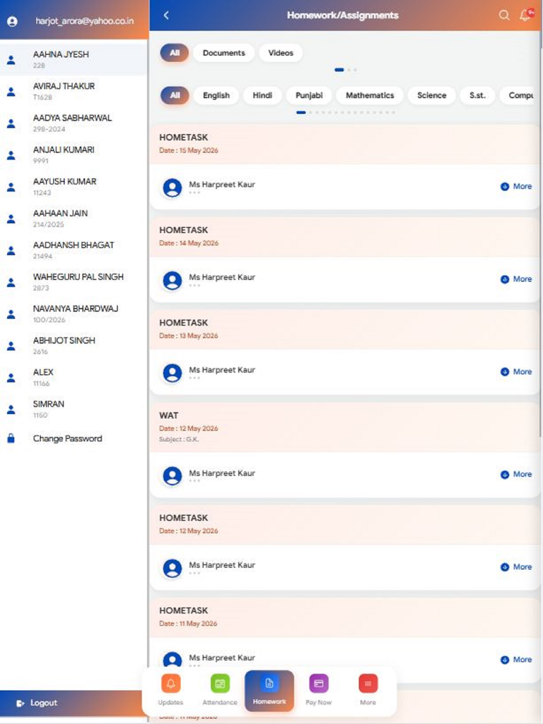This screenshot has width=543, height=724.
Task: Select the Homework tab in bottom bar
Action: click(x=269, y=691)
